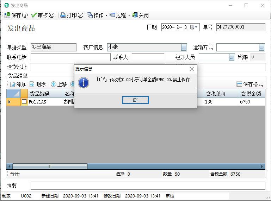Click the Add (添加) row icon
271x201 pixels.
(x=13, y=84)
